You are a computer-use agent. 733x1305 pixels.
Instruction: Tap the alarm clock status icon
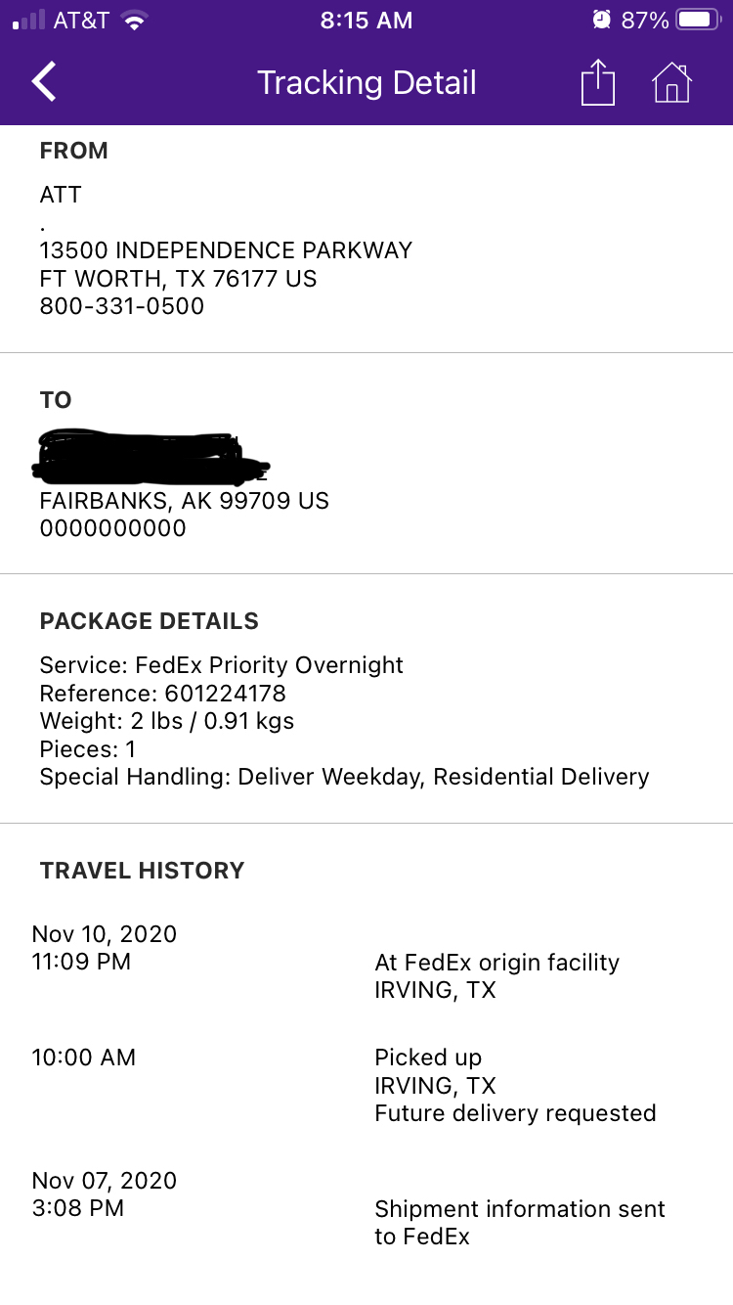pyautogui.click(x=602, y=20)
